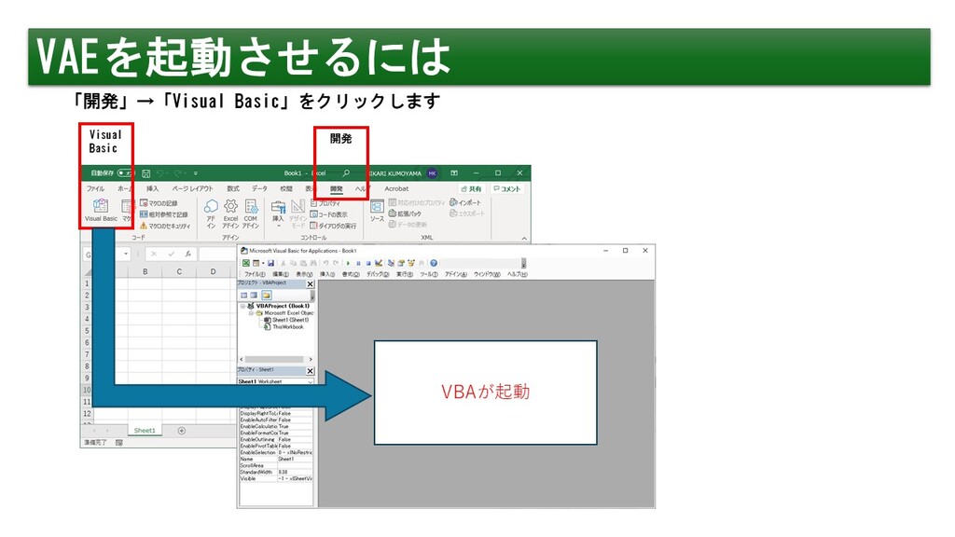Close the プロジェクト - VBAProject pane
The height and width of the screenshot is (537, 955).
[310, 284]
